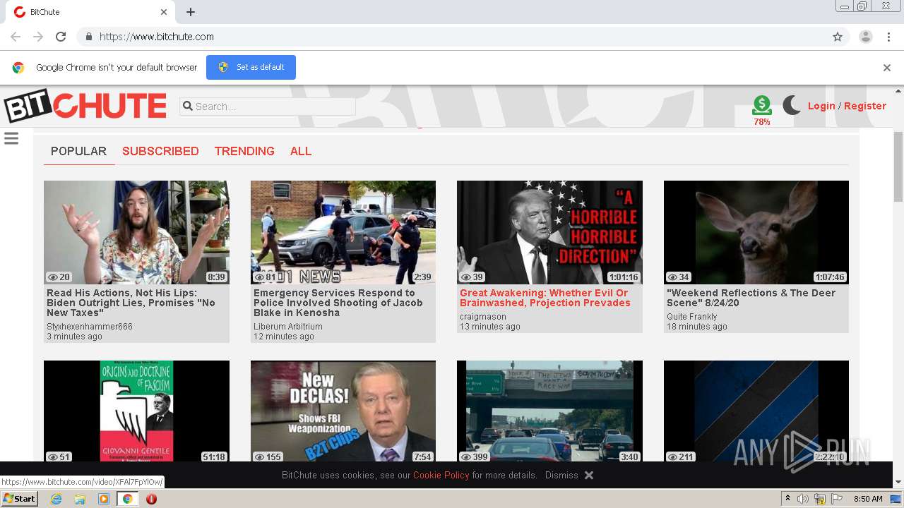Open the Biden Outright Lies video thumbnail

click(x=136, y=232)
